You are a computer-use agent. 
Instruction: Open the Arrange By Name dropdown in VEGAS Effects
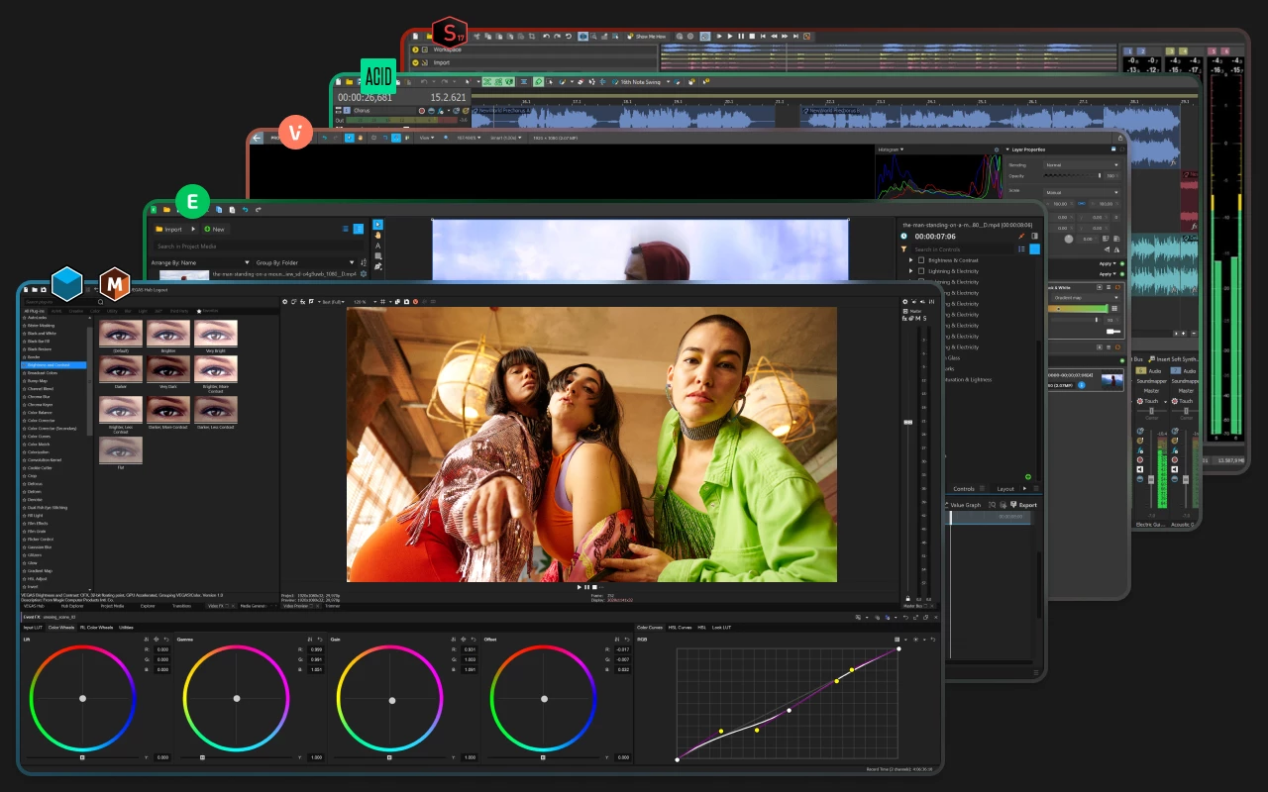pyautogui.click(x=248, y=262)
